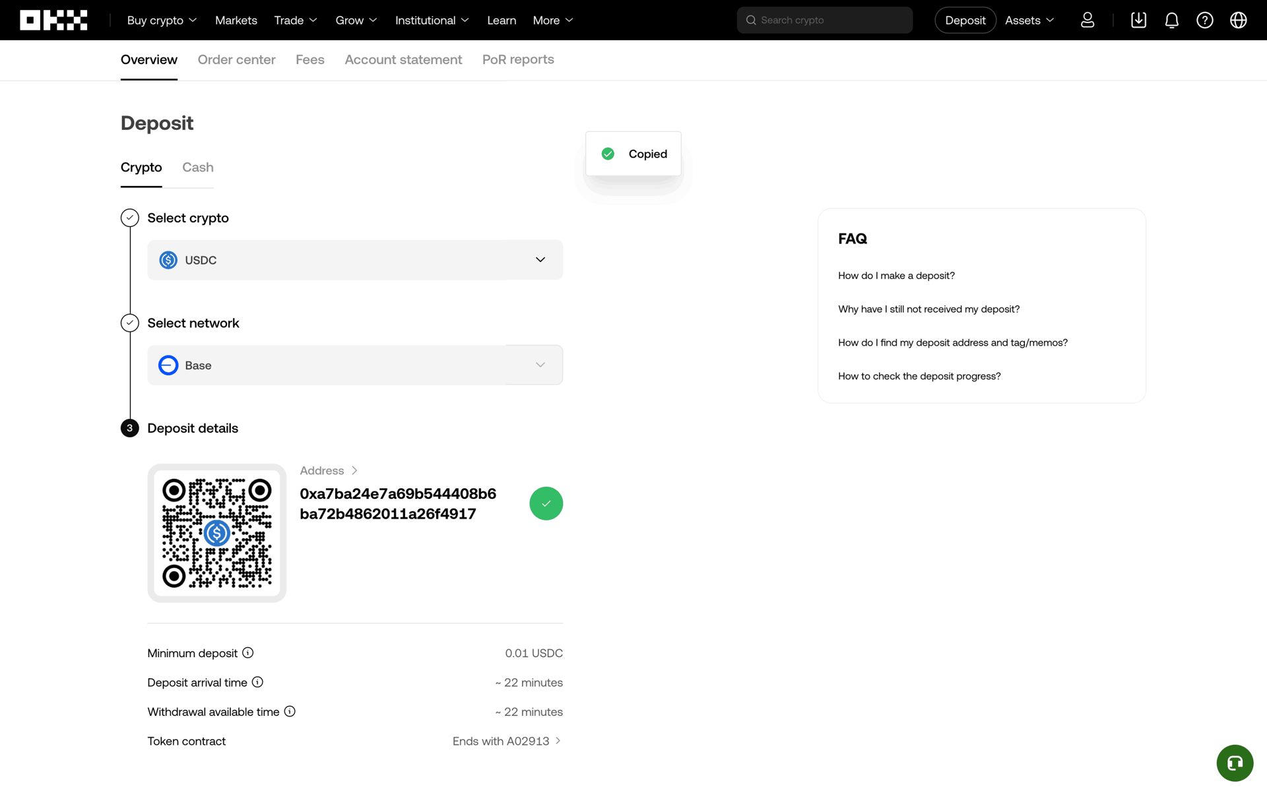Click the Deposit details step 3 badge

(130, 428)
